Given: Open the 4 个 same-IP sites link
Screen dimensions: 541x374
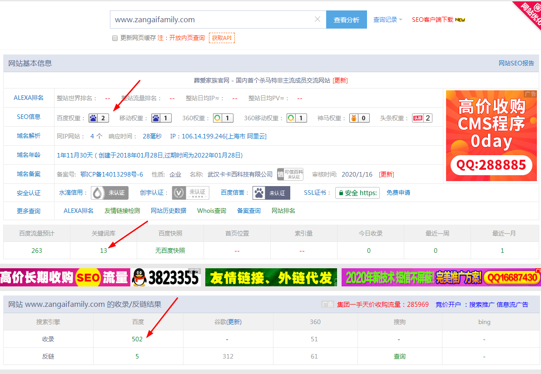Looking at the screenshot, I should click(96, 136).
